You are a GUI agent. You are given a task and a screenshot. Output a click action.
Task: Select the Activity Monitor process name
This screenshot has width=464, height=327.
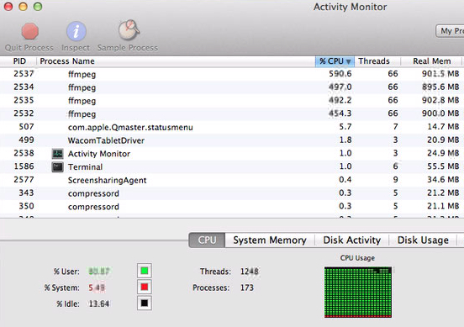(x=99, y=154)
